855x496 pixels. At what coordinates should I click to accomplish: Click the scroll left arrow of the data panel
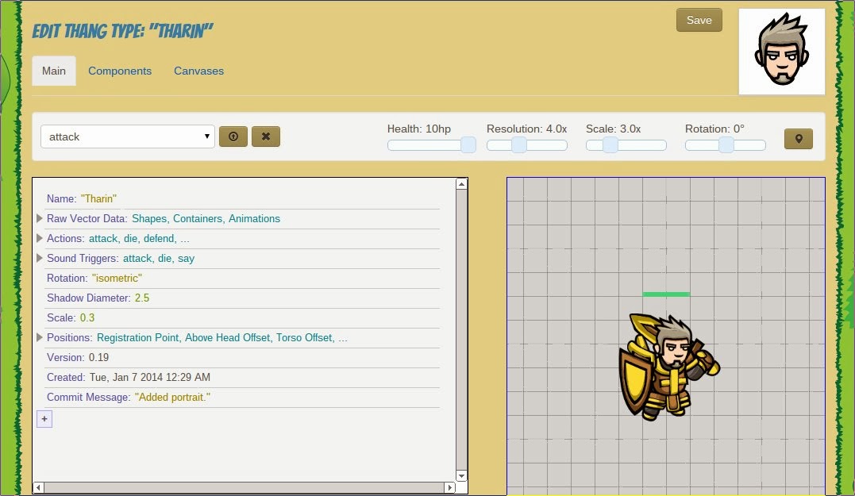[39, 487]
